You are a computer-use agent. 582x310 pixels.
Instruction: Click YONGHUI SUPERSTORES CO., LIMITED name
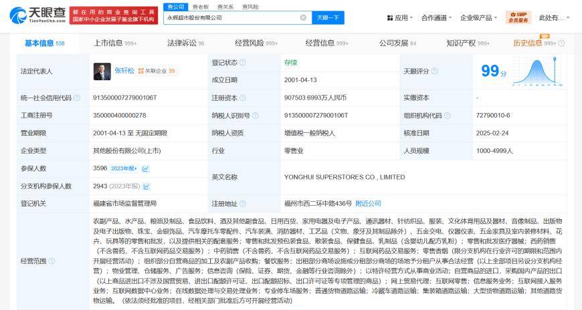coord(345,177)
